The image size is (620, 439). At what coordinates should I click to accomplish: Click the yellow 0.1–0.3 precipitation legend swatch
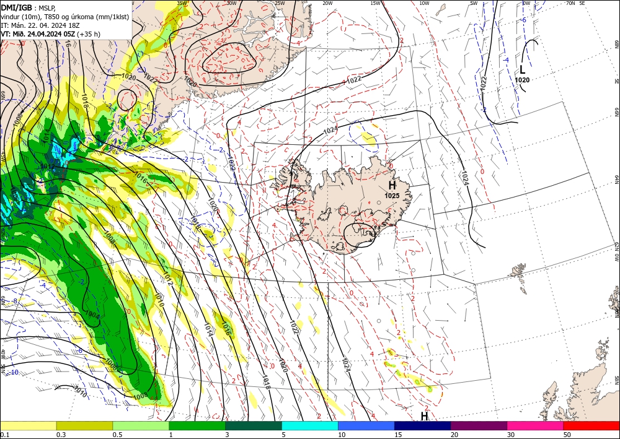(28, 425)
